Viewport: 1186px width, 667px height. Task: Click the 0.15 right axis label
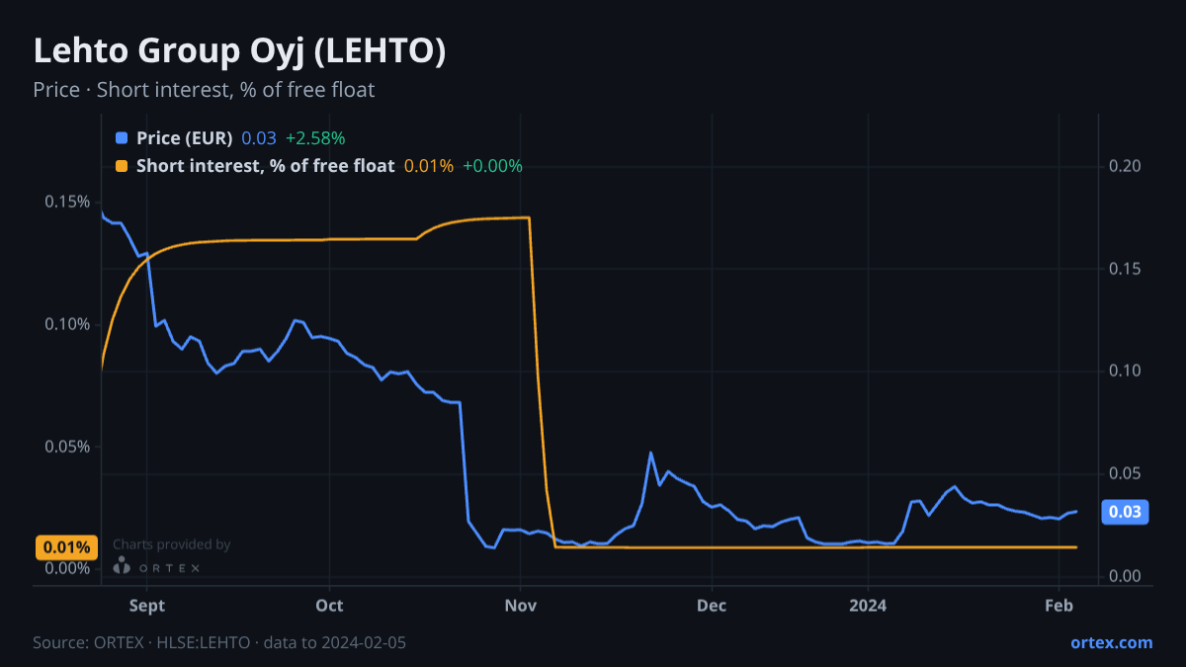click(x=1126, y=269)
